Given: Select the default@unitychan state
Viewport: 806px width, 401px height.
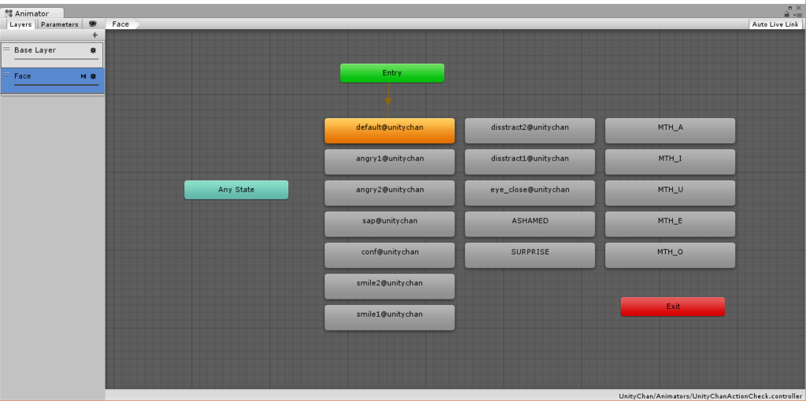Looking at the screenshot, I should (x=390, y=131).
